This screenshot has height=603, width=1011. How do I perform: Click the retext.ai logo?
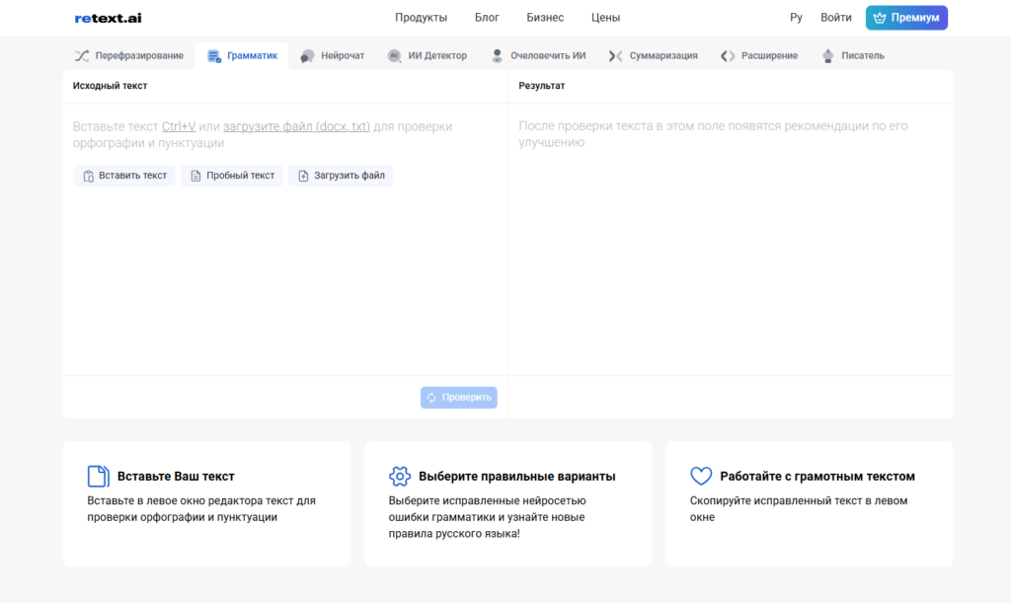108,18
